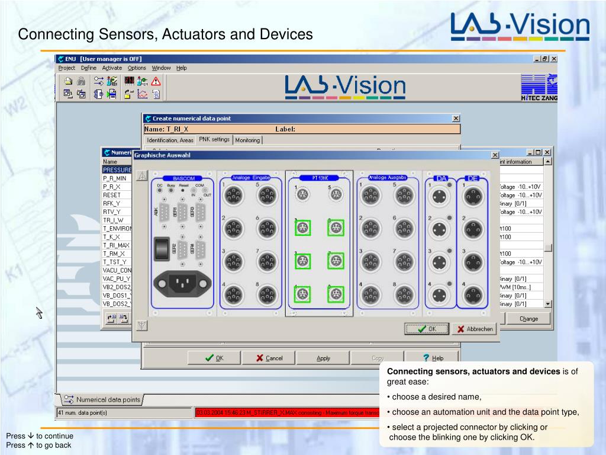
Task: Click the BASCOM power socket graphic
Action: (182, 284)
